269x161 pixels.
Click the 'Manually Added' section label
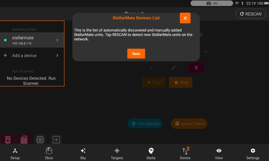(24, 29)
